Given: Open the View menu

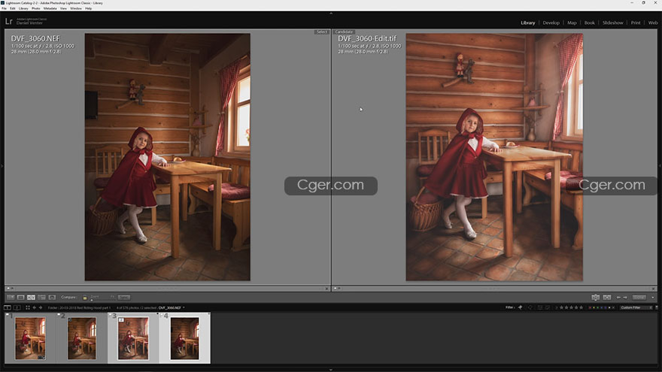Looking at the screenshot, I should point(63,8).
